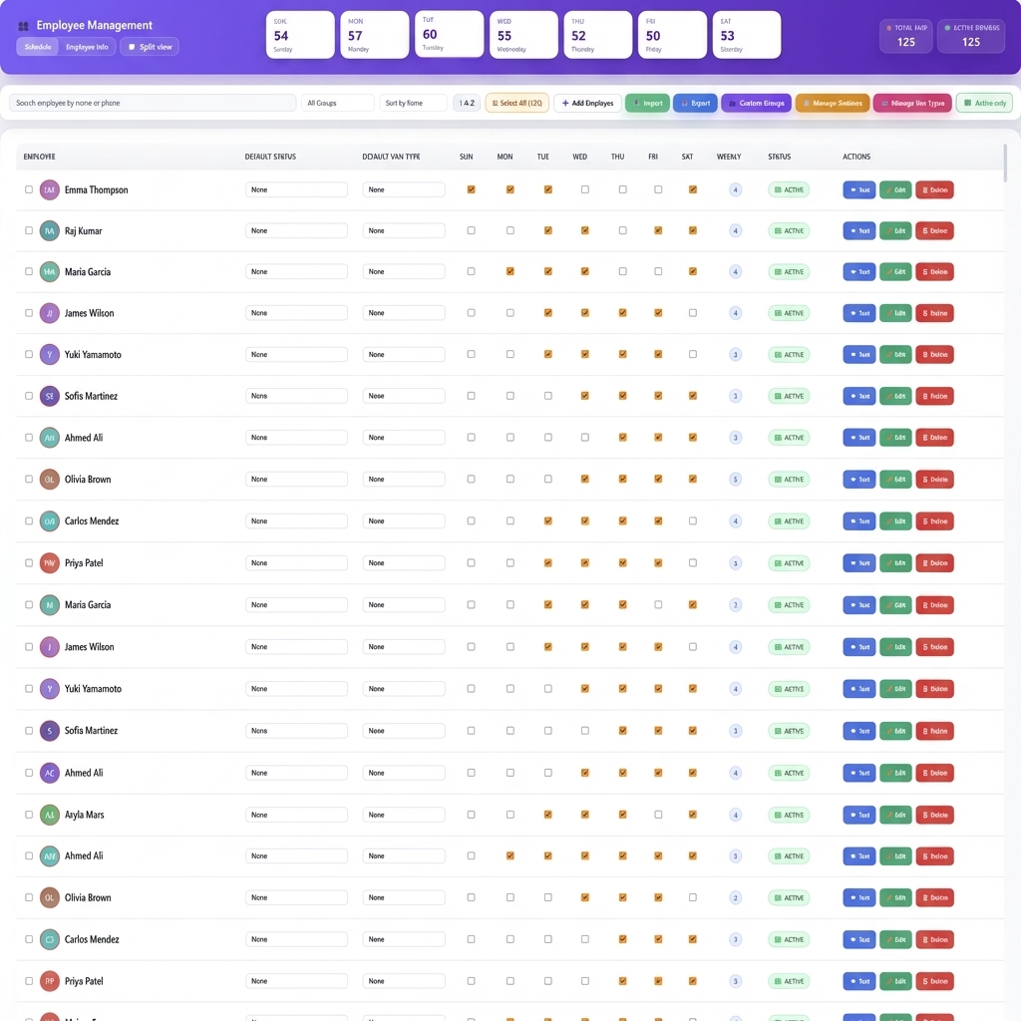Click the Select All button

(516, 103)
